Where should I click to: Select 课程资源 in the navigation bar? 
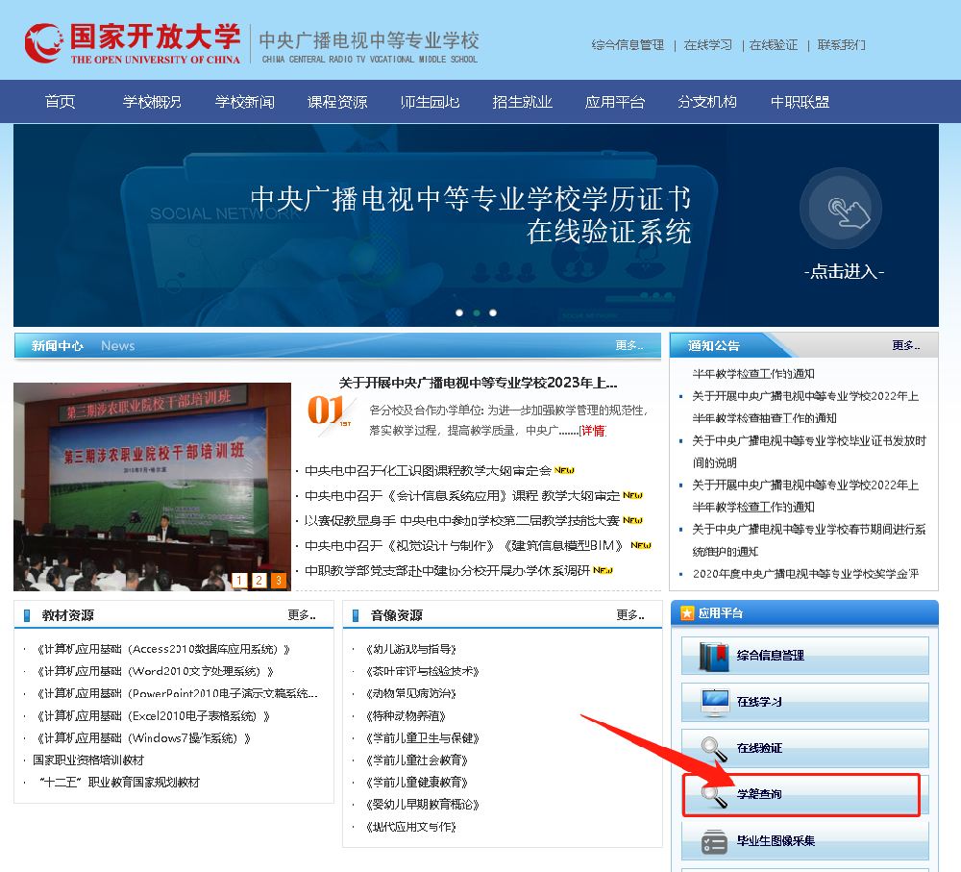[337, 102]
